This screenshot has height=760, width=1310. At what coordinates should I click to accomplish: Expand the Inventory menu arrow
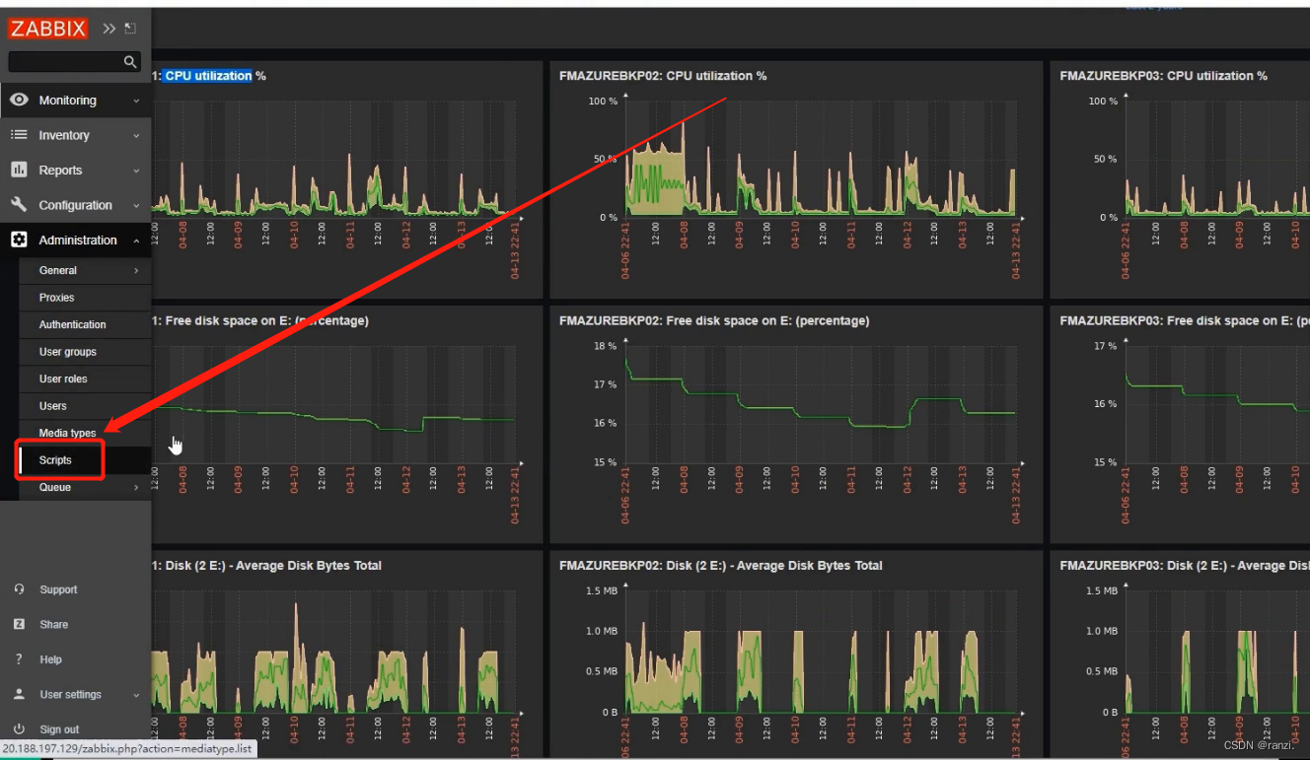tap(136, 135)
